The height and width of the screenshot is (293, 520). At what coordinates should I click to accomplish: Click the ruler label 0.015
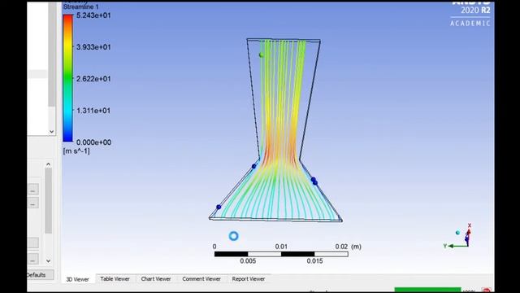(x=314, y=261)
